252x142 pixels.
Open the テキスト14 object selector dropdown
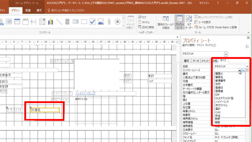226,54
